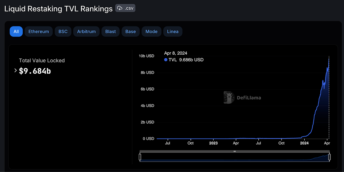This screenshot has width=344, height=172.
Task: Click the 10b USD axis label
Action: click(x=146, y=56)
